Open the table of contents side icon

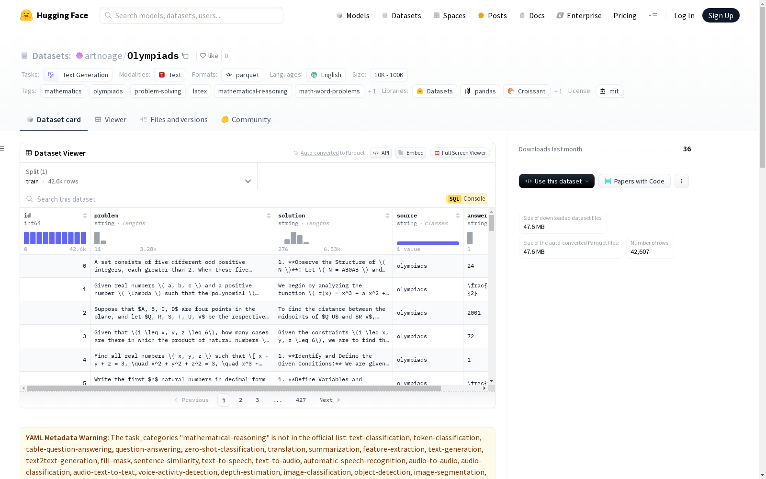click(x=2, y=148)
